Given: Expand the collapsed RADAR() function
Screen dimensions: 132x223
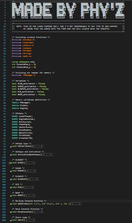Looking at the screenshot, I should pyautogui.click(x=11, y=171).
